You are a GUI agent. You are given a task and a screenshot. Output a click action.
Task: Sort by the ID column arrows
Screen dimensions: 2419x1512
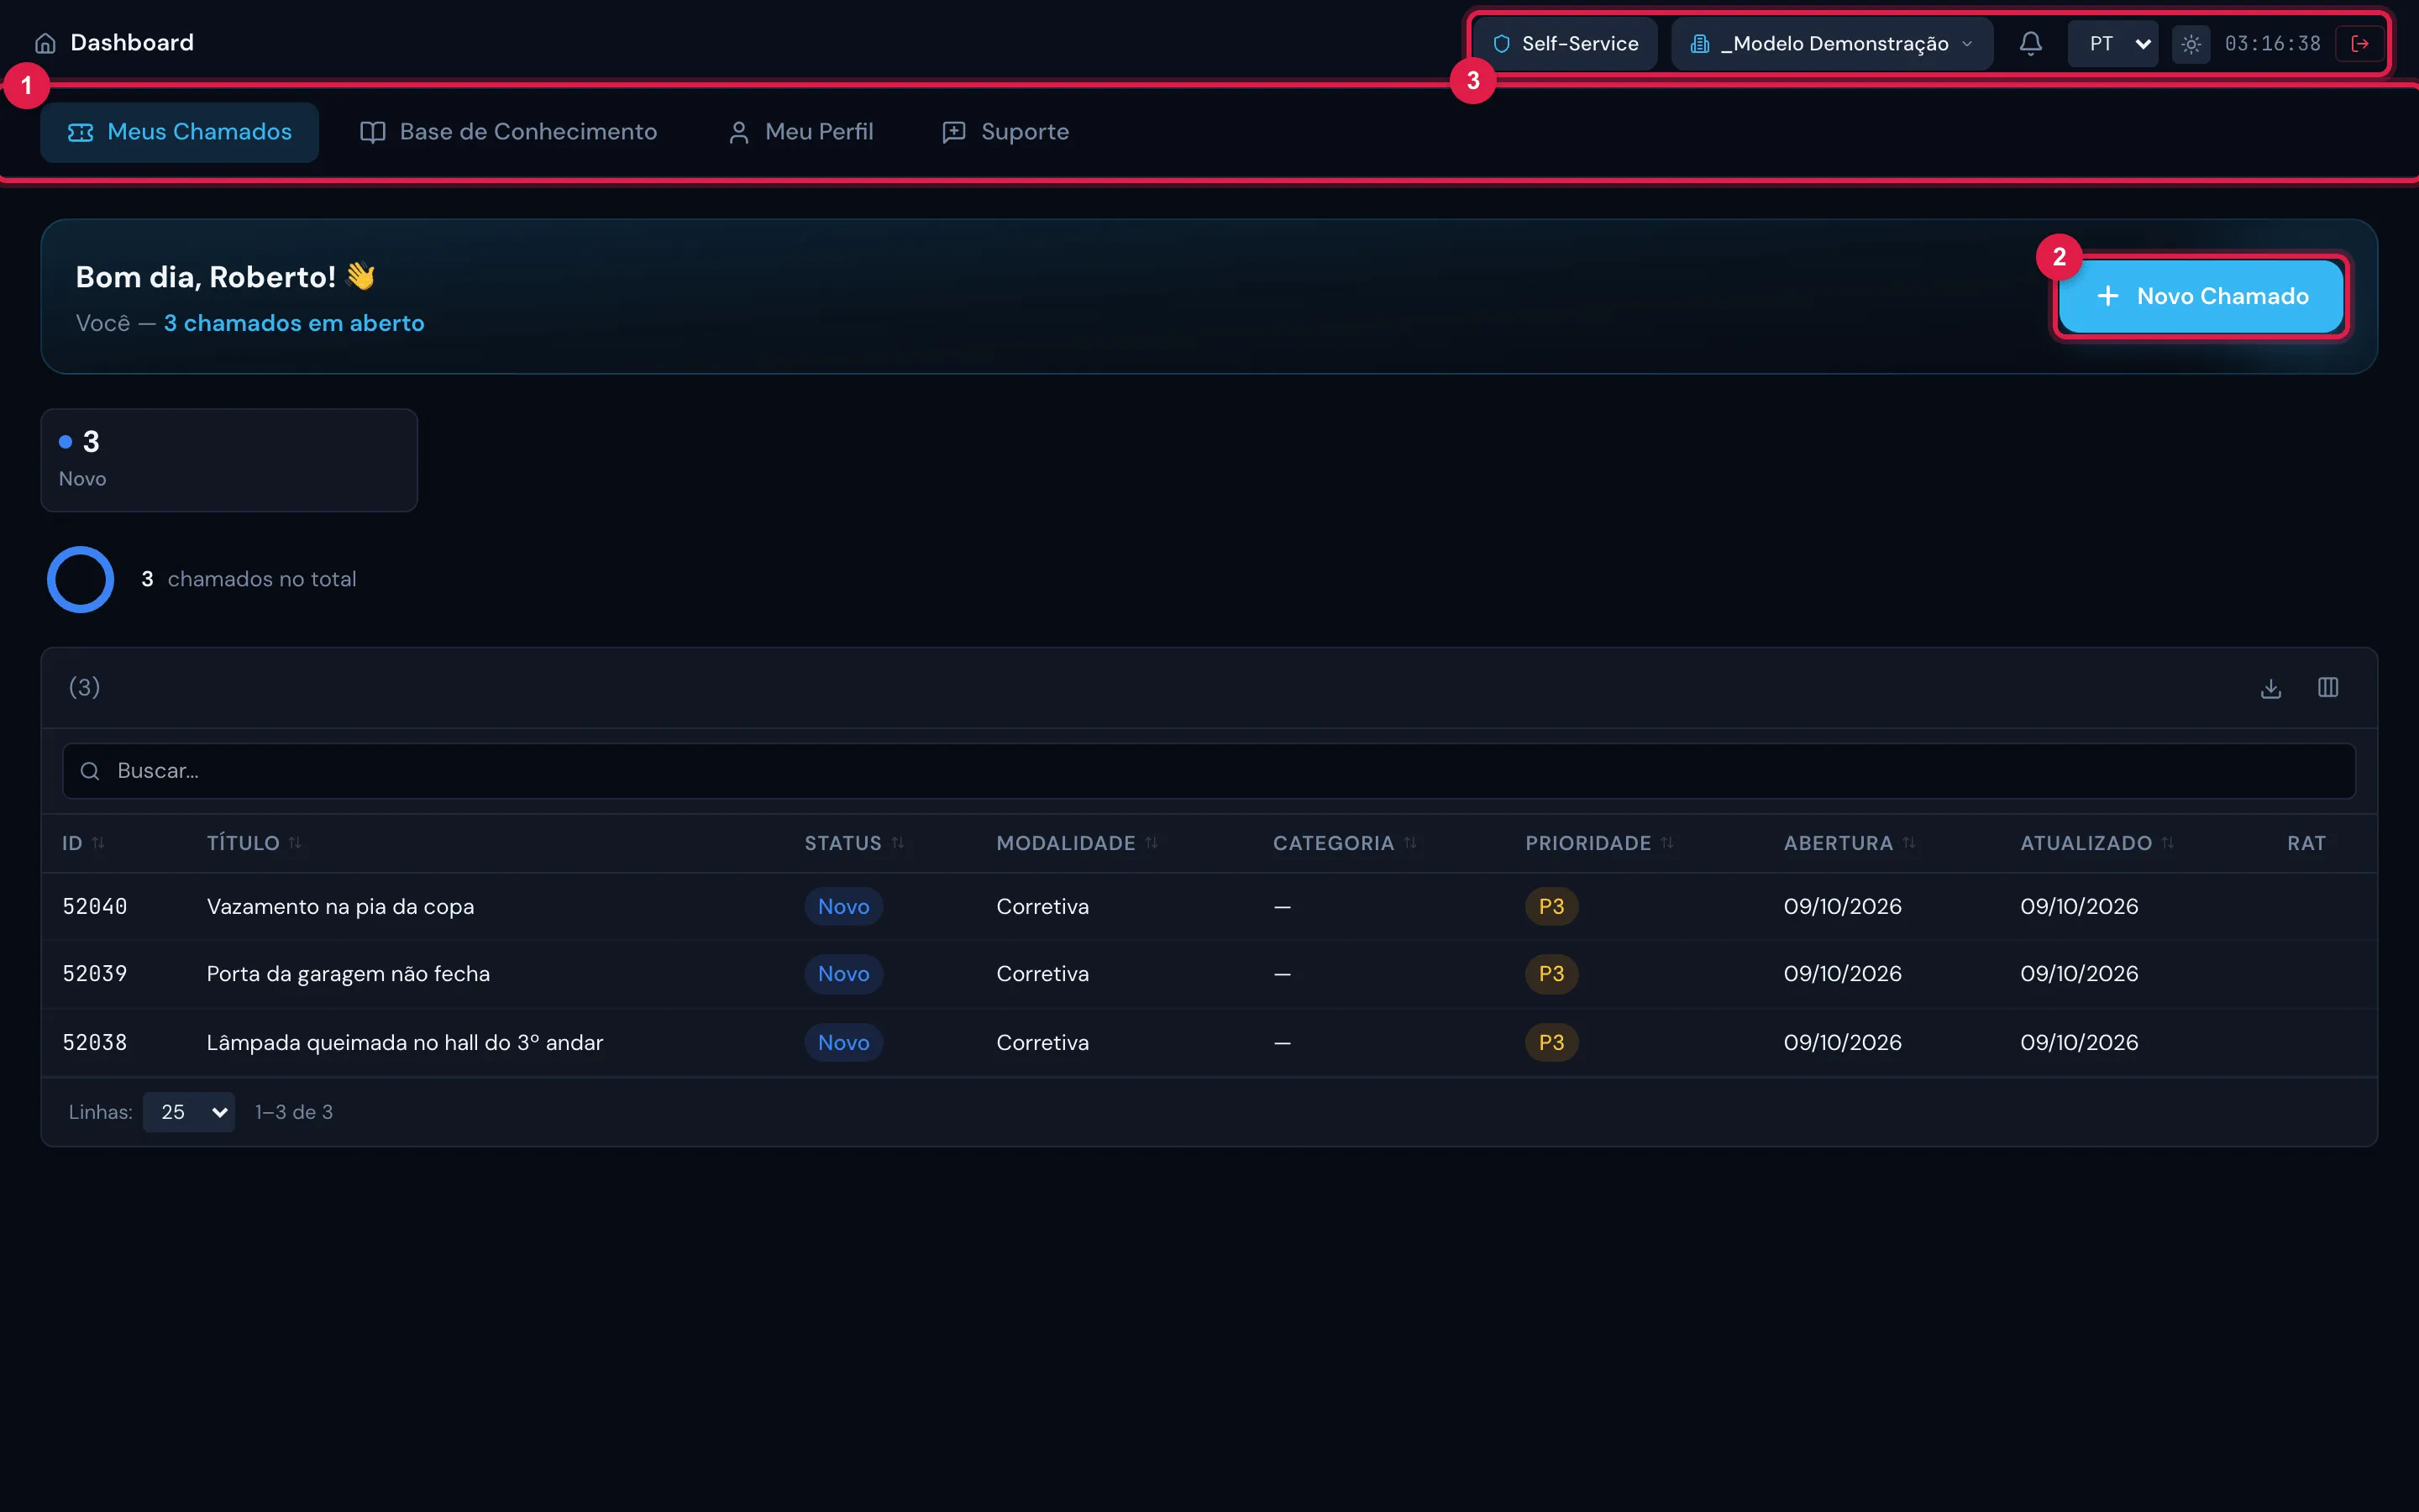click(98, 843)
